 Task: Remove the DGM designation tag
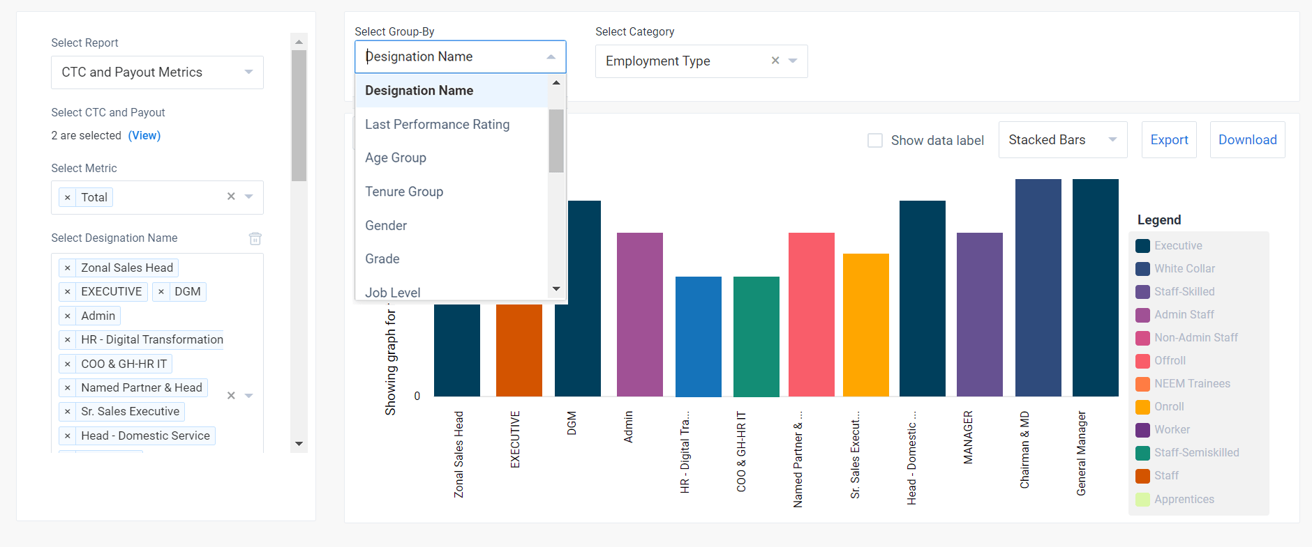tap(161, 292)
